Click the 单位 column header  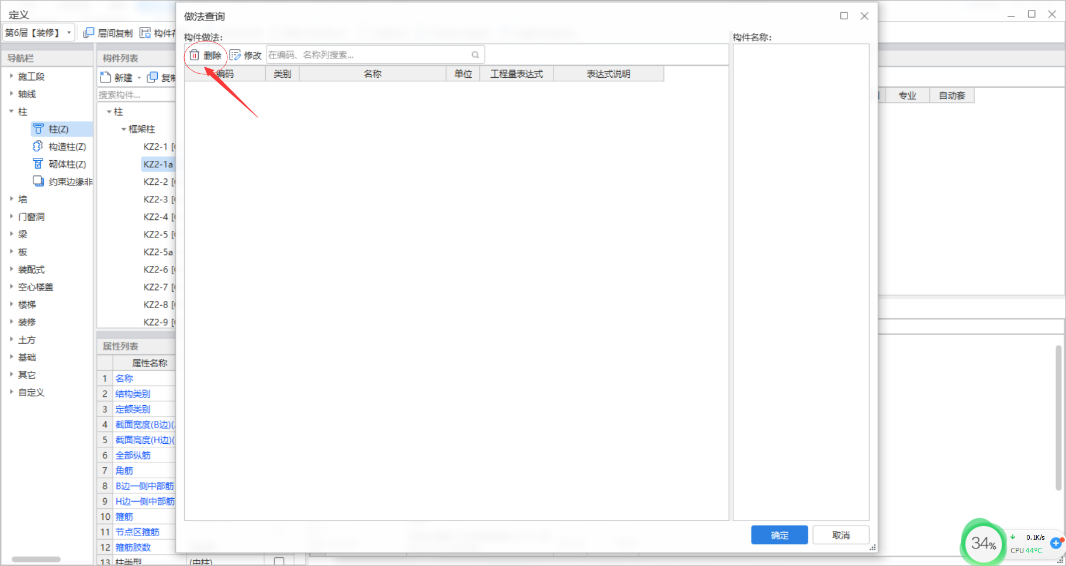463,74
